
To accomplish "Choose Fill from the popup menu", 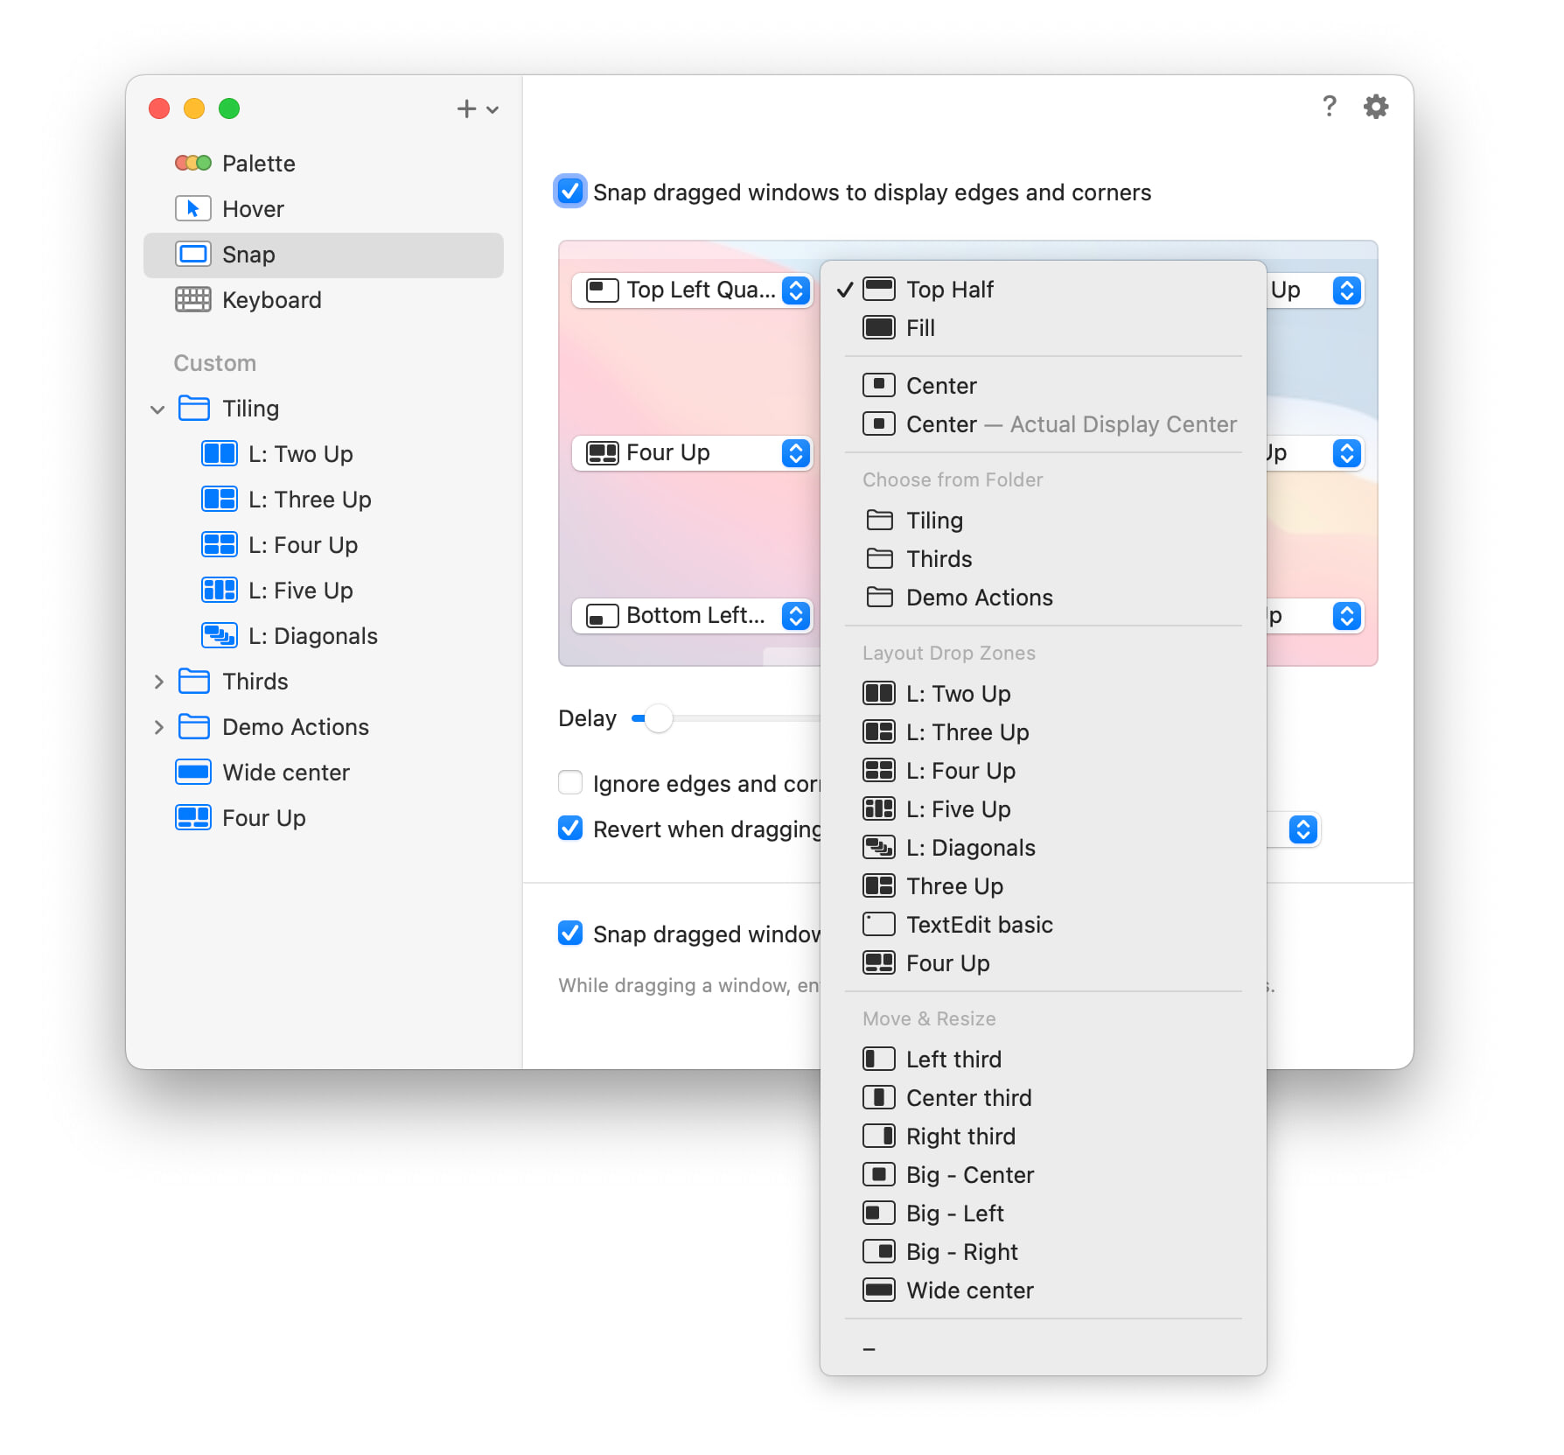I will 920,328.
